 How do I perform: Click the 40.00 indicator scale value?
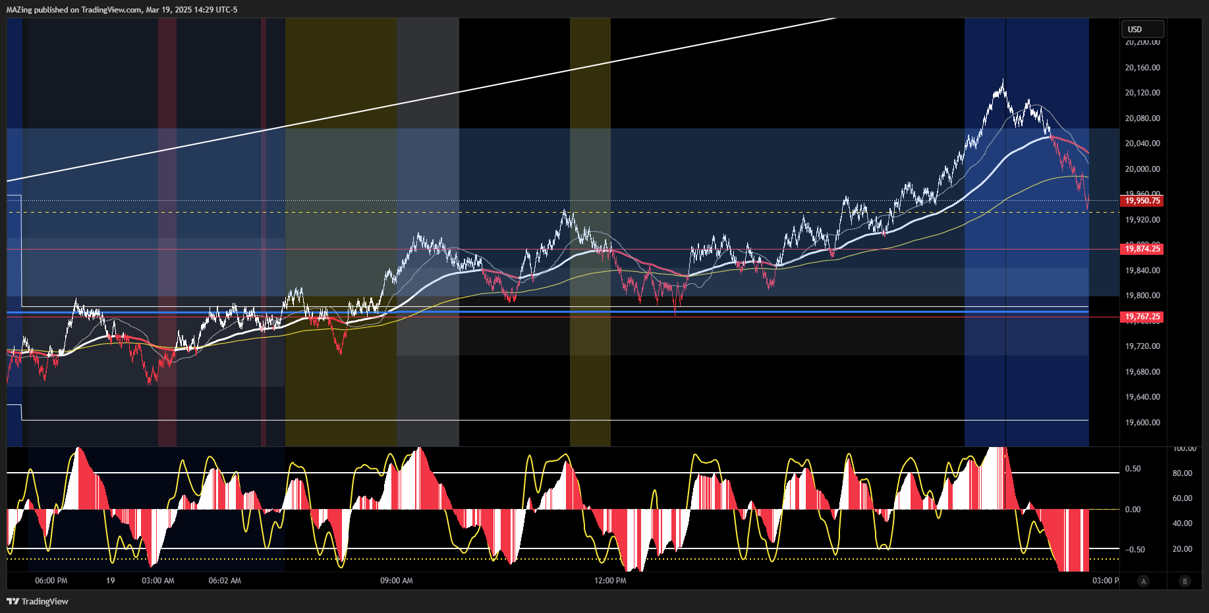(1182, 523)
